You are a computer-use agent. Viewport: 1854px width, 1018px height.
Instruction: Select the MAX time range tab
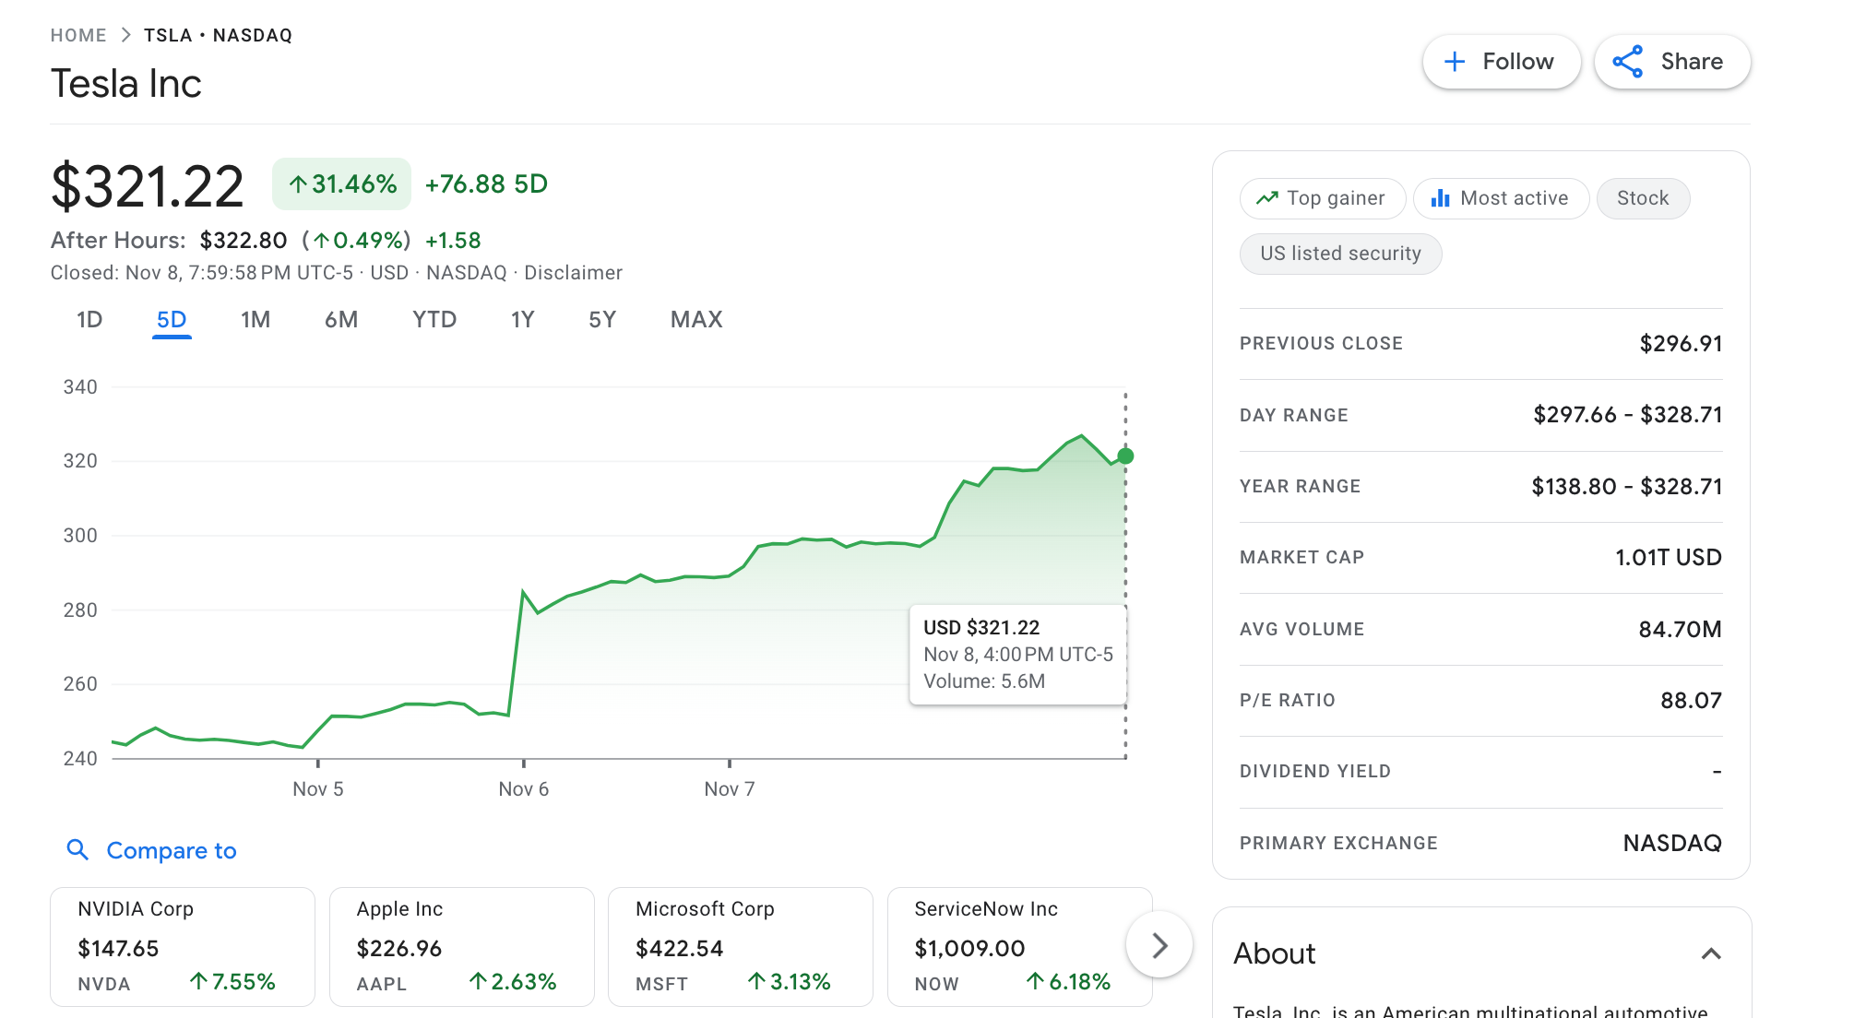point(696,320)
